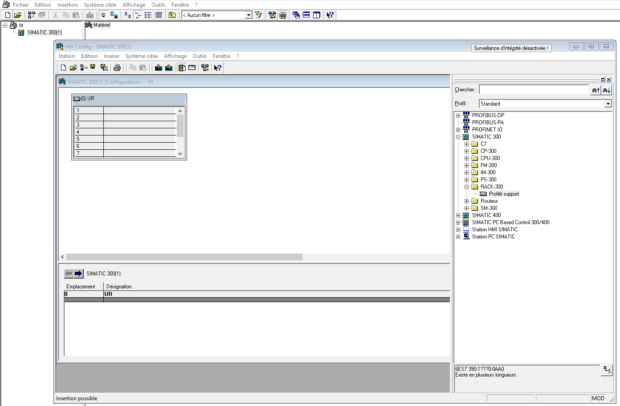The height and width of the screenshot is (406, 620).
Task: Open HW Config's Système cible menu
Action: coord(142,56)
